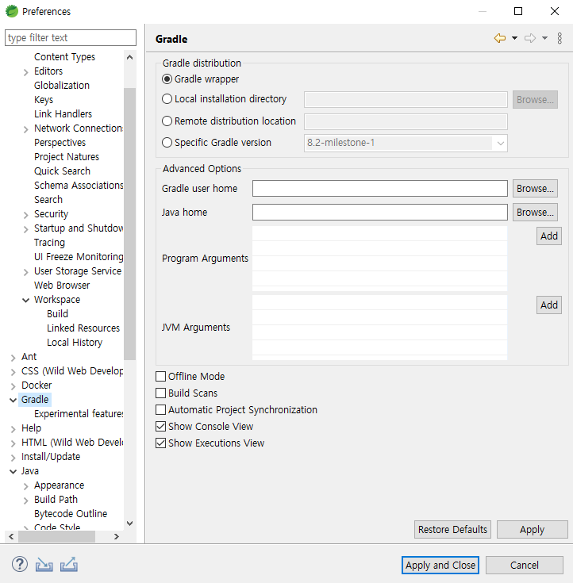This screenshot has height=583, width=573.
Task: Add a Program Argument
Action: click(x=549, y=236)
